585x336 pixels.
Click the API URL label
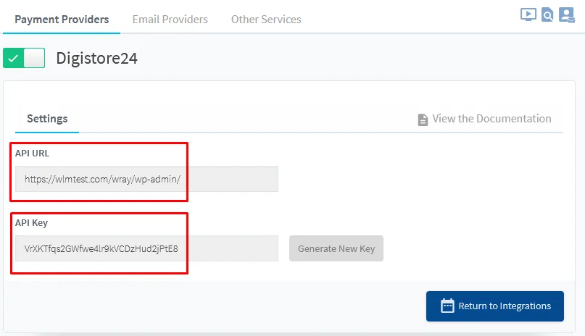32,154
